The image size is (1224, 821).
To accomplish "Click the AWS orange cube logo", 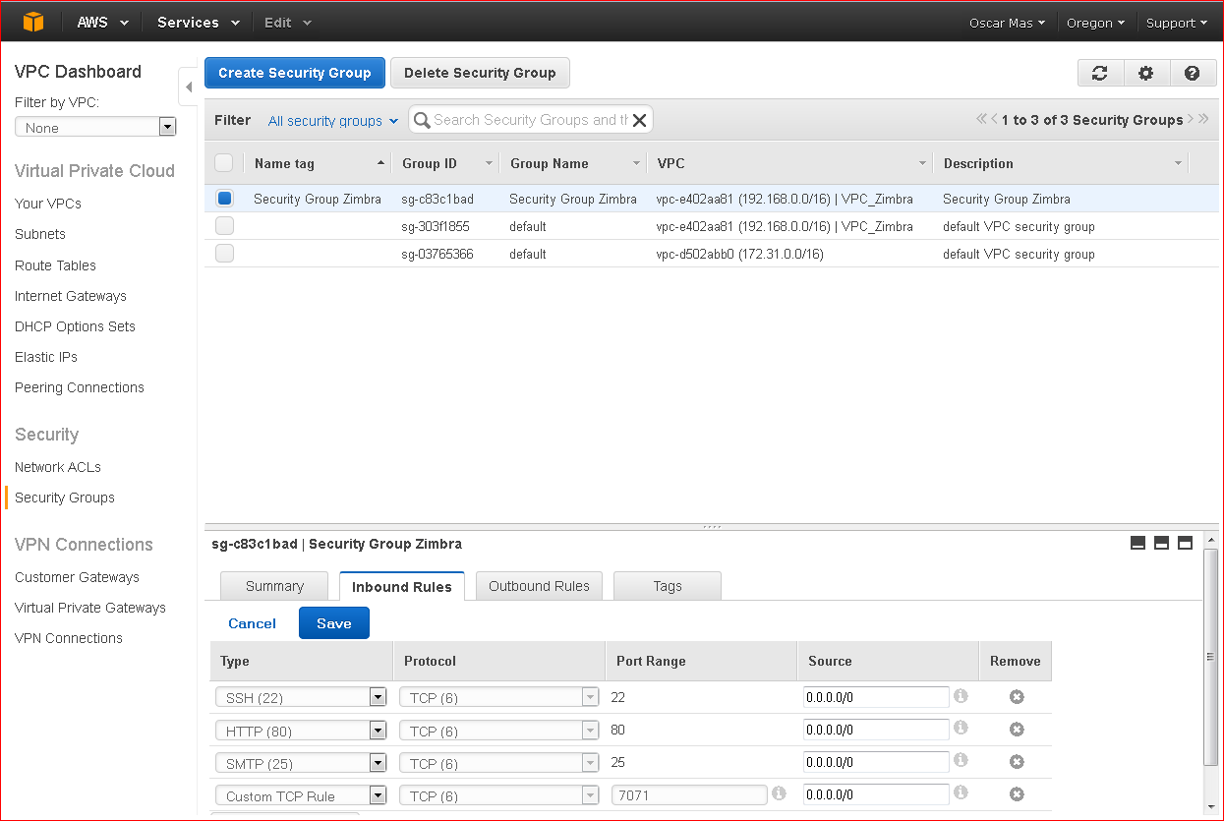I will pyautogui.click(x=33, y=21).
